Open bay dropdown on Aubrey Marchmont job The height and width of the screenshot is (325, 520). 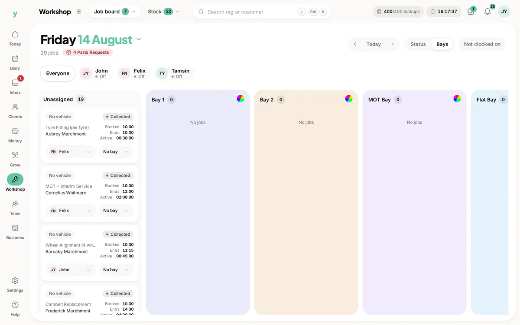(116, 152)
